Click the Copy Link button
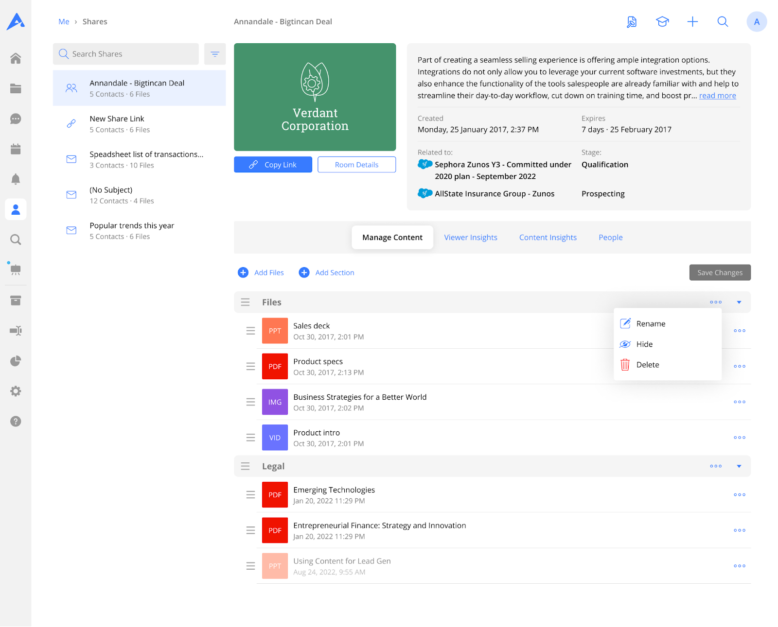Viewport: 778px width, 627px height. coord(273,165)
